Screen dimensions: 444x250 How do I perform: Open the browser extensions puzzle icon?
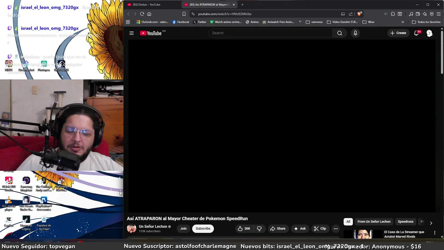[393, 14]
